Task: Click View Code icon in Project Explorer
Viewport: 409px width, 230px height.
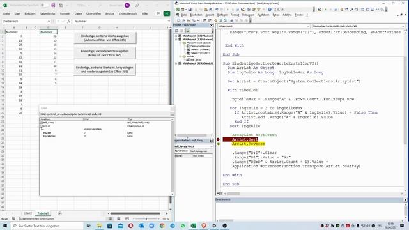Action: [x=177, y=31]
